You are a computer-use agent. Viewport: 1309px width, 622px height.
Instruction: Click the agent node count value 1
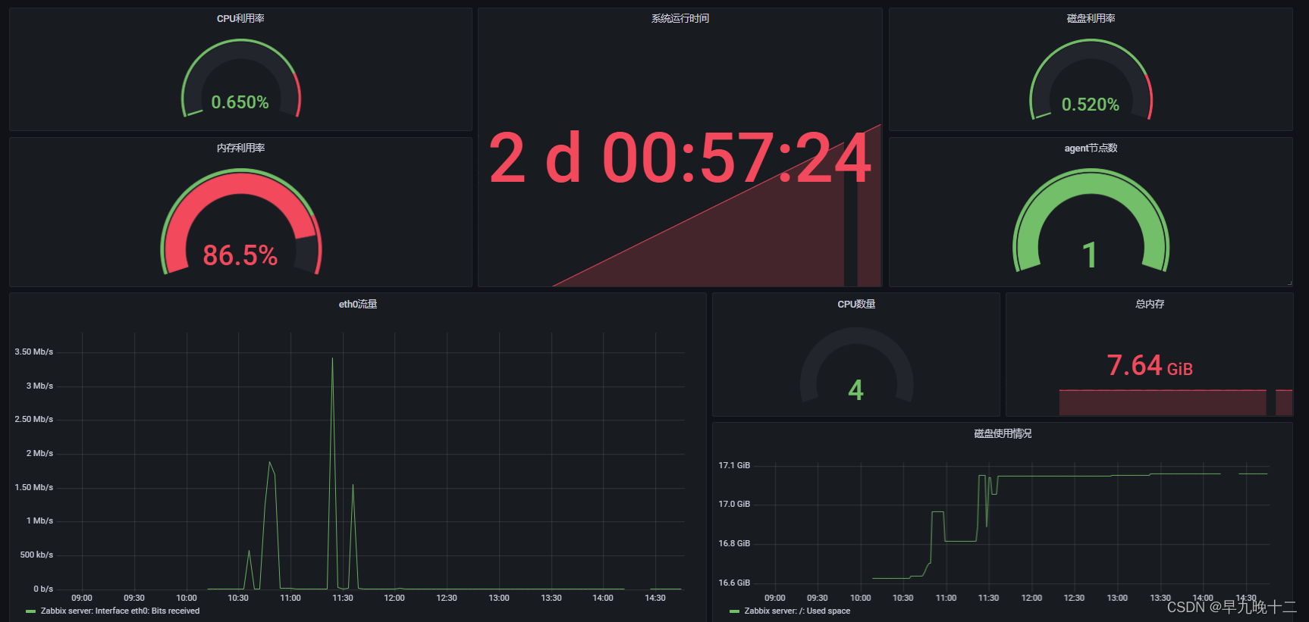point(1090,255)
